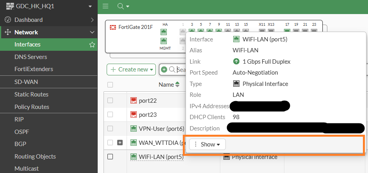Screen dimensions: 368x173
Task: Open Policy Routes in sidebar
Action: 32,107
